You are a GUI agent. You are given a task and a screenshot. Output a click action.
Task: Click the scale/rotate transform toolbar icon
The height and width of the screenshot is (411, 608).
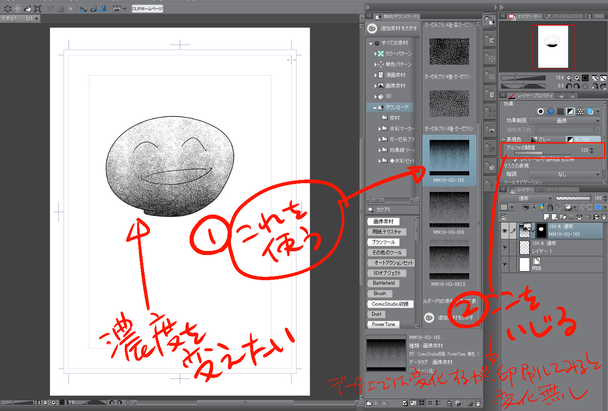coord(38,9)
